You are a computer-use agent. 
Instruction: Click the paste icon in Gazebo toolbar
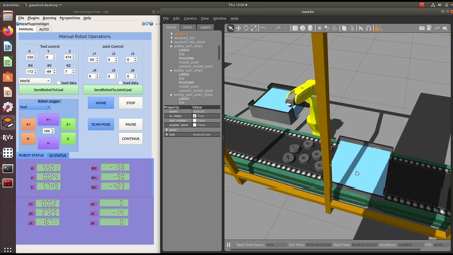(x=352, y=28)
